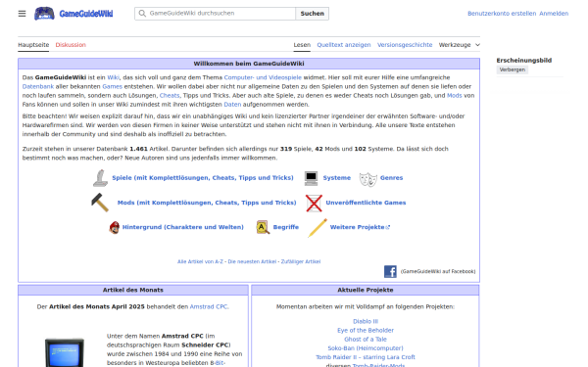Expand the Werkzeuge dropdown
This screenshot has width=588, height=367.
coord(460,45)
